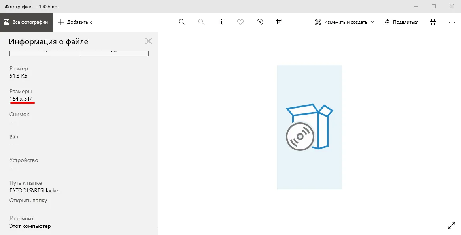Share the image via Поделиться
461x235 pixels.
[x=401, y=22]
